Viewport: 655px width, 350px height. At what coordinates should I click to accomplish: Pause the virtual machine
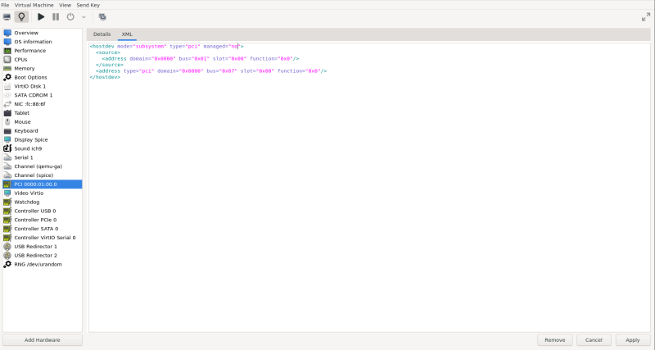tap(56, 16)
